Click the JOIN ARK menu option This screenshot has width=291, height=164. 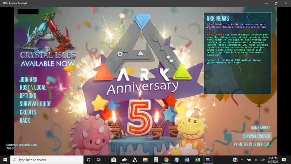coord(29,80)
